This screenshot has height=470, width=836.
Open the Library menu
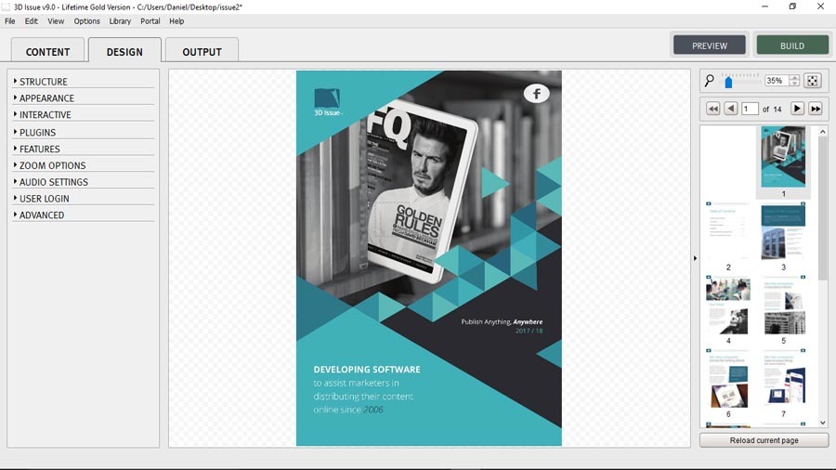[120, 21]
